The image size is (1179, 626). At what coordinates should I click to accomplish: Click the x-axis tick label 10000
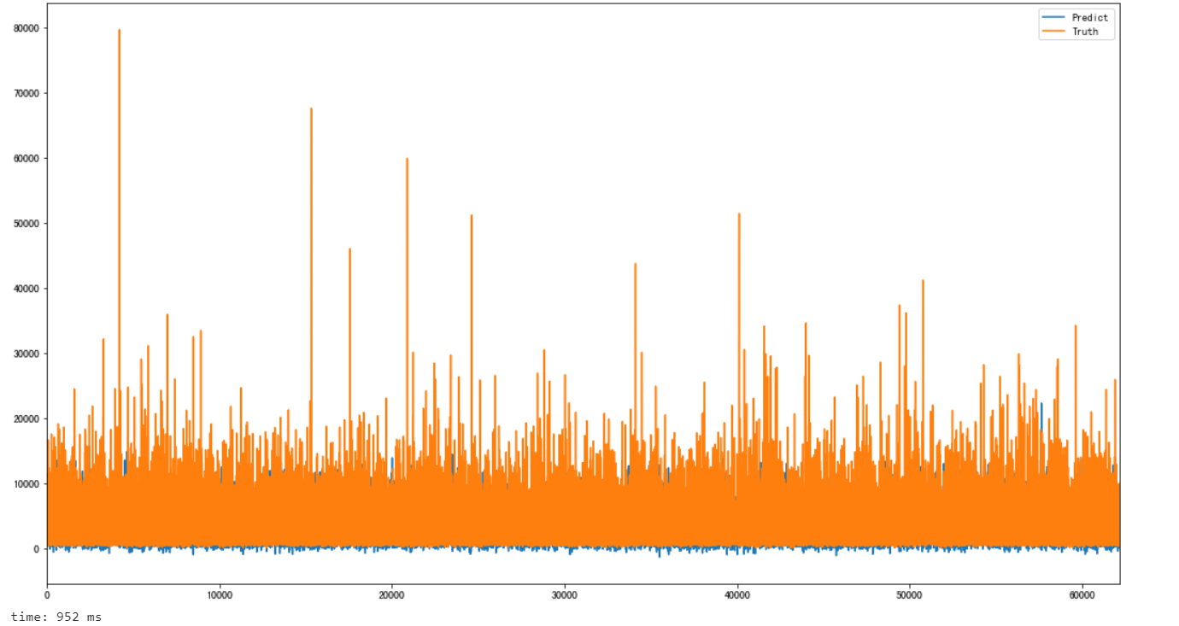pos(220,594)
